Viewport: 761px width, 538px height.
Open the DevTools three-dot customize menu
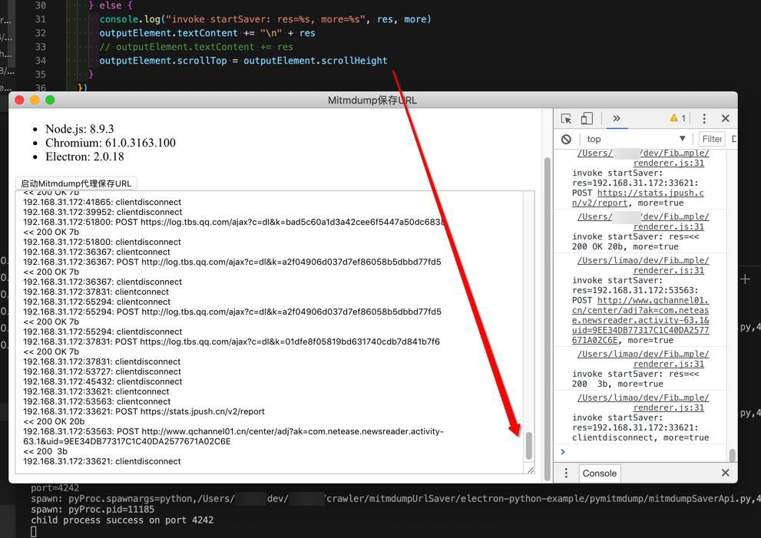[x=704, y=118]
